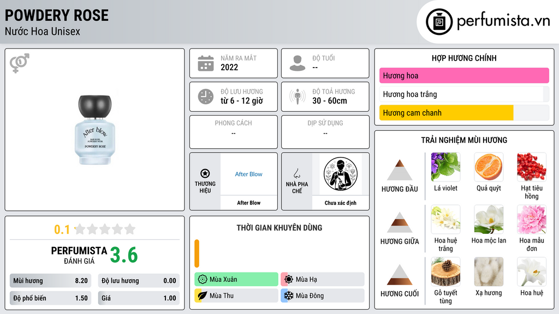Image resolution: width=559 pixels, height=314 pixels.
Task: Click the green 3.6 Perfumista rating
Action: click(x=124, y=255)
